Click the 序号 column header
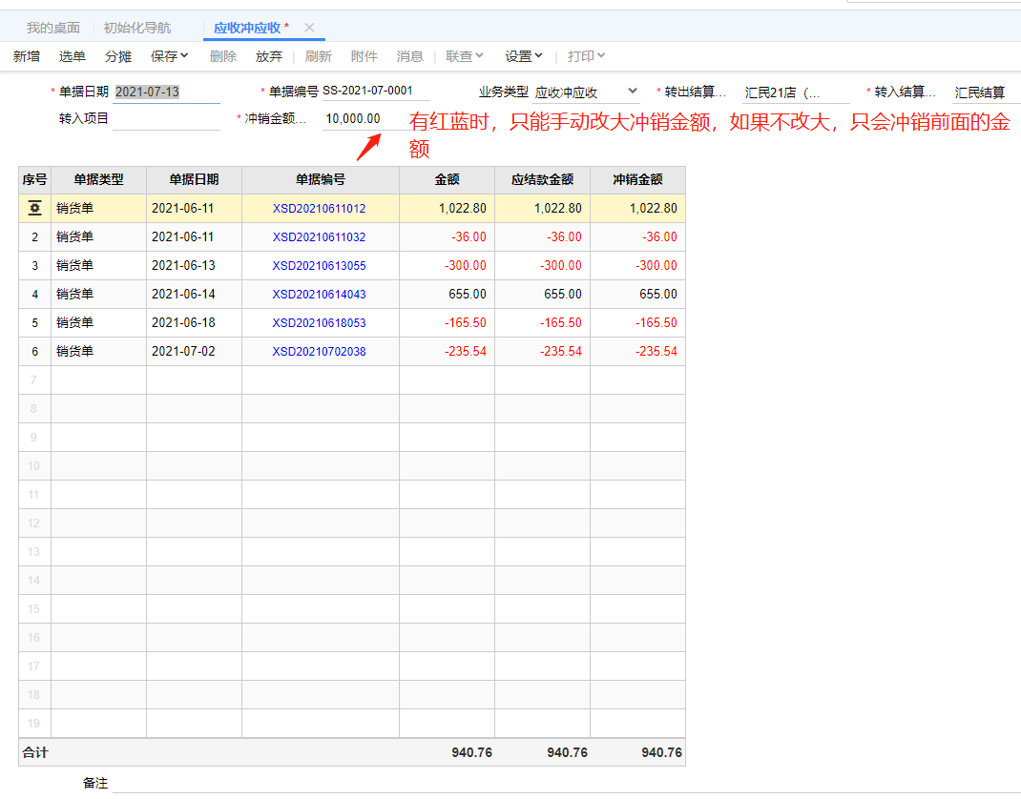Viewport: 1021px width, 799px height. click(x=35, y=180)
